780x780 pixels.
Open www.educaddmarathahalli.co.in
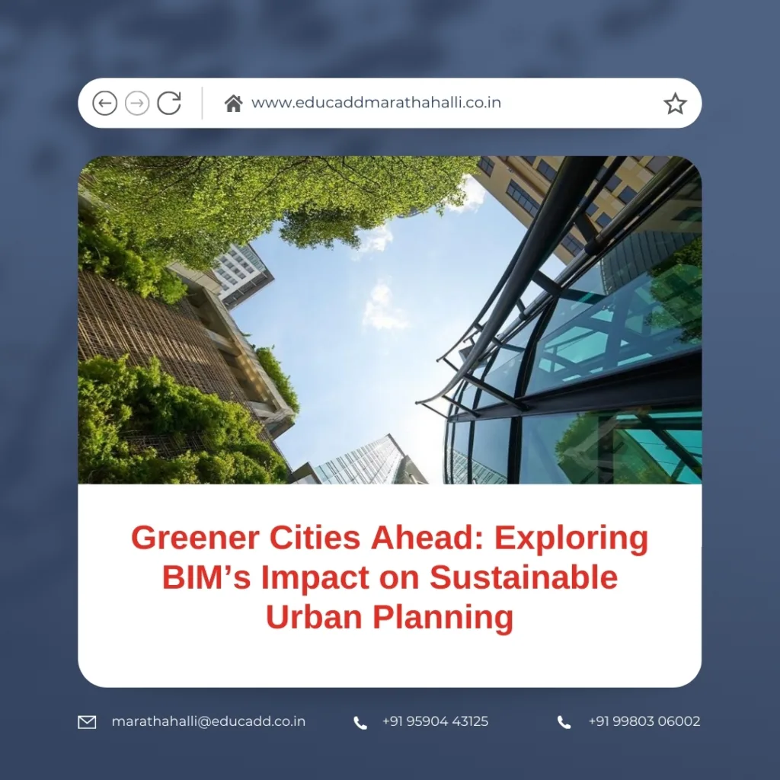(377, 103)
